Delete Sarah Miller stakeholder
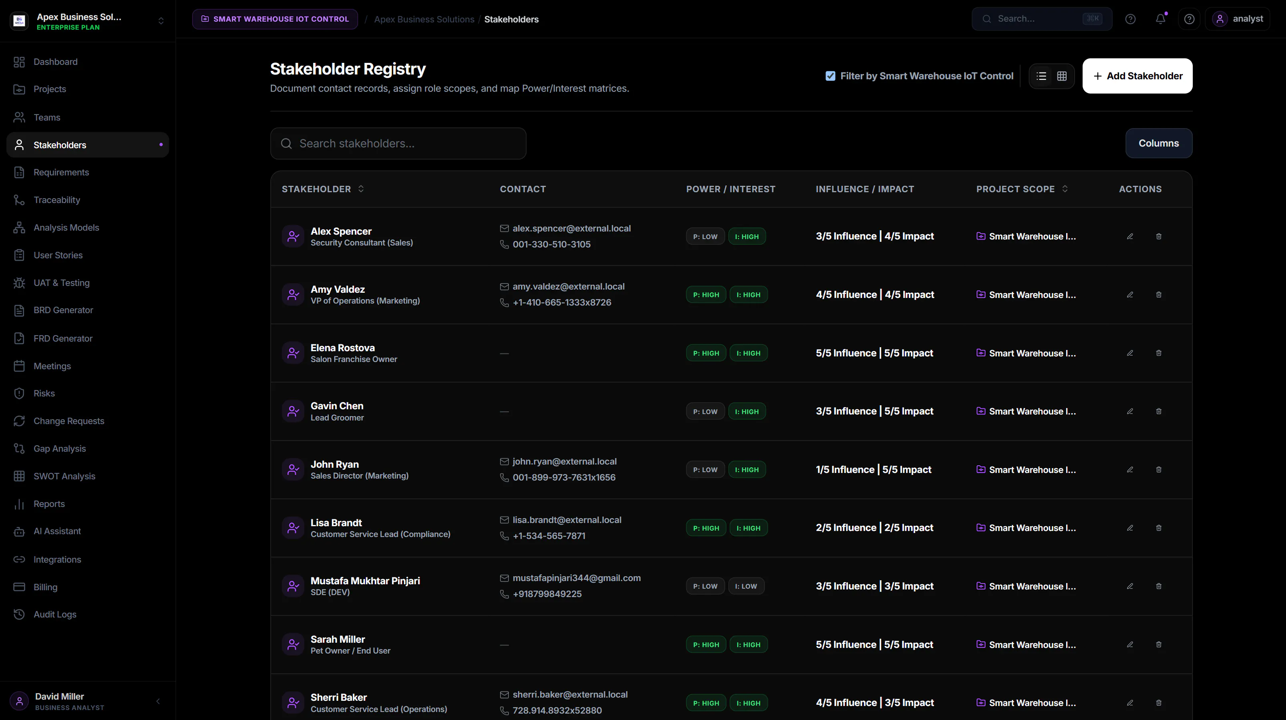 point(1159,645)
